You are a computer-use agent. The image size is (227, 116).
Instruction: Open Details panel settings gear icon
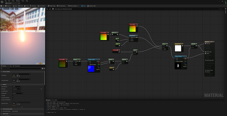(44, 68)
